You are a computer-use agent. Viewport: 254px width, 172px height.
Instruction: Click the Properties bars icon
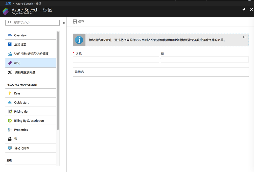[x=10, y=130]
